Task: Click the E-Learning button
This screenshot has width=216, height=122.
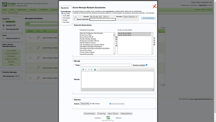Action: pyautogui.click(x=101, y=114)
